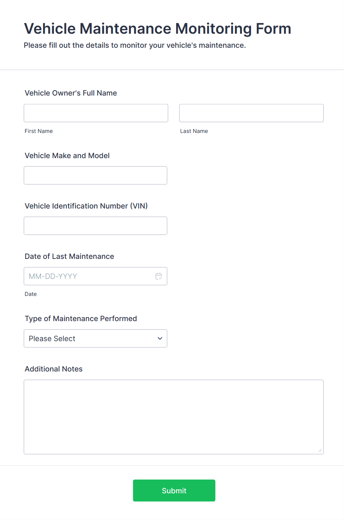Open the Please Select dropdown
Viewport: 344px width, 520px height.
95,339
